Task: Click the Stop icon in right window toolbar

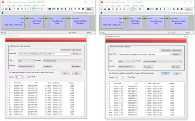Action: [x=120, y=9]
